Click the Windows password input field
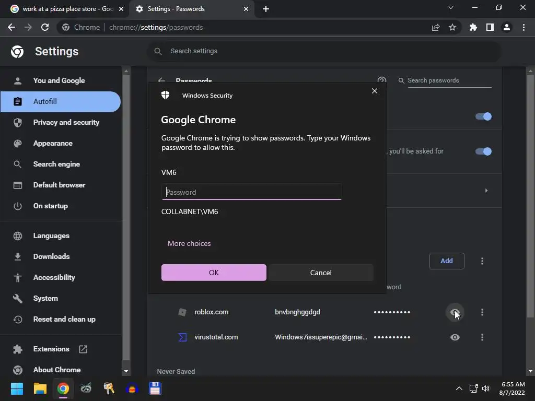Image resolution: width=535 pixels, height=401 pixels. (x=251, y=192)
